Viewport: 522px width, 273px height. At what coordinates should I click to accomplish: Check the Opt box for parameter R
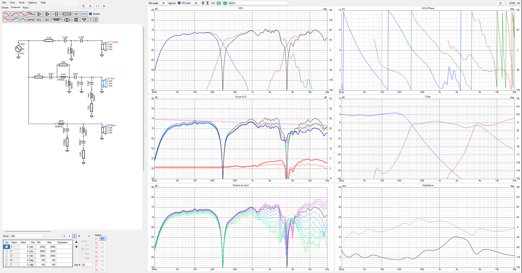tap(6, 260)
